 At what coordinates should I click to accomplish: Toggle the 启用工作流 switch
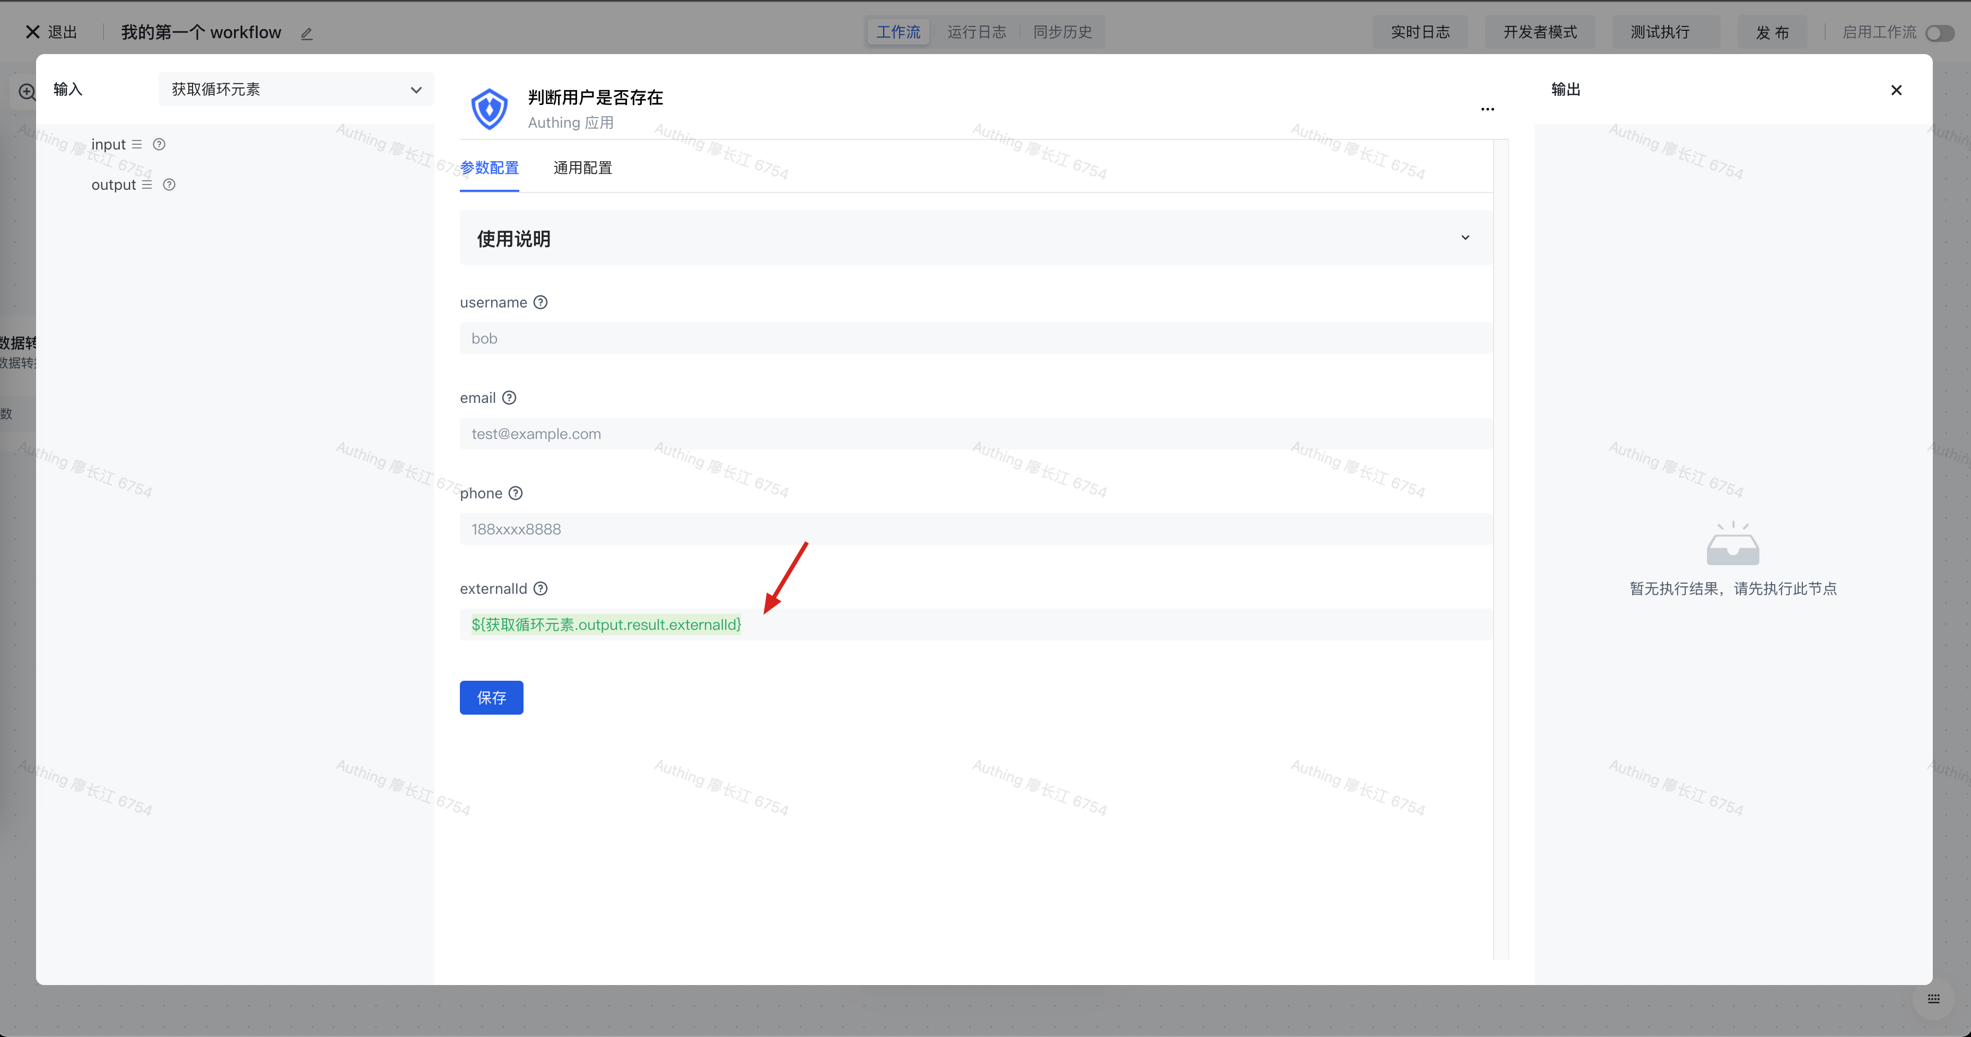[1940, 33]
